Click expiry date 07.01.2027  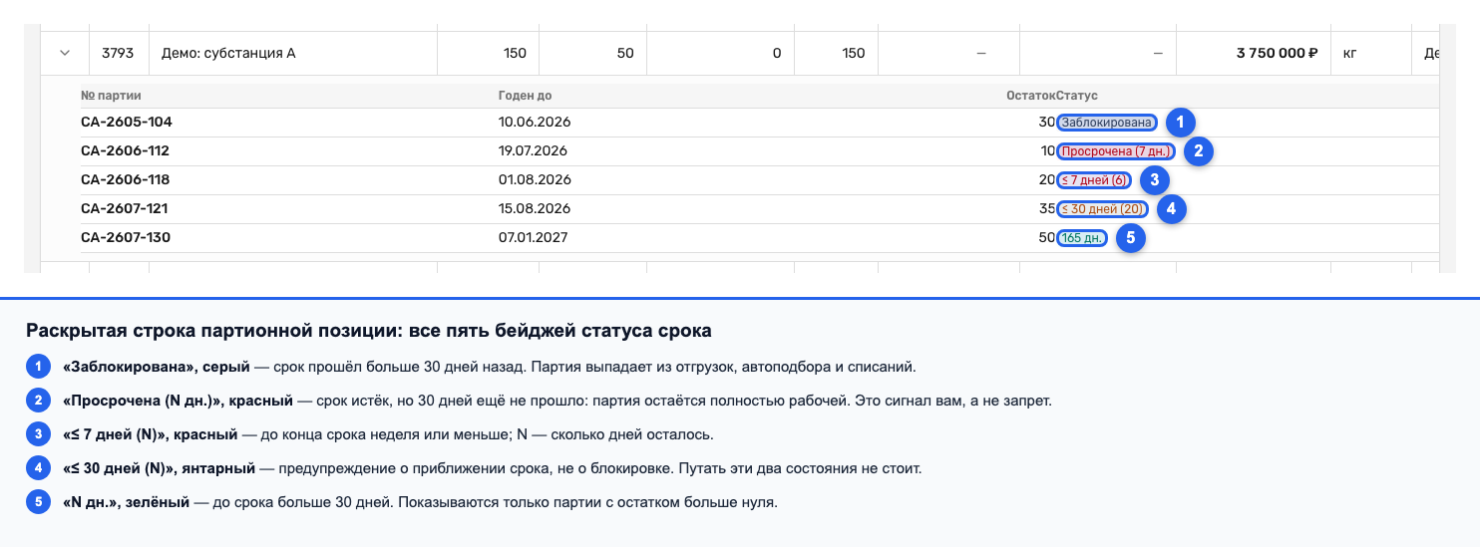(533, 238)
